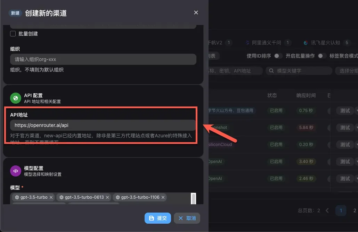Click the 讯飞星火认知 flame icon
The width and height of the screenshot is (358, 232).
click(x=306, y=43)
